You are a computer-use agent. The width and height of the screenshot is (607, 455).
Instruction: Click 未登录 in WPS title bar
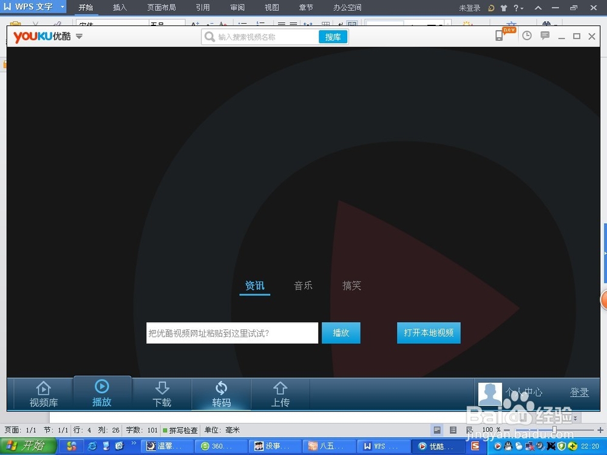pos(470,8)
